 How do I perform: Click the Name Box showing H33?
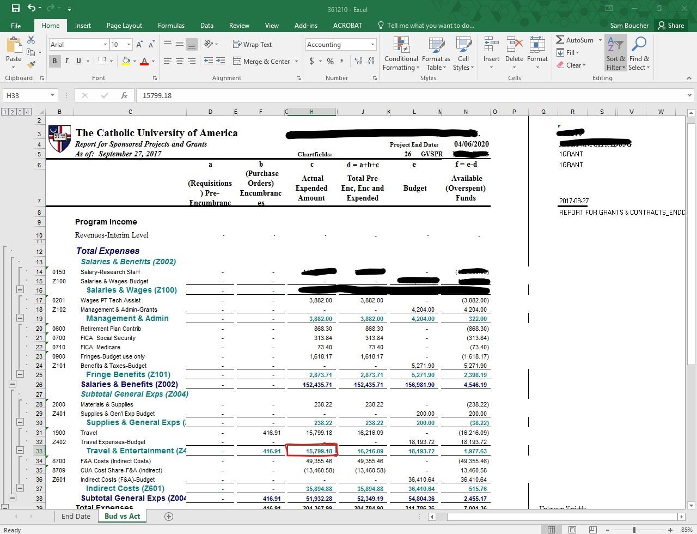pos(26,95)
